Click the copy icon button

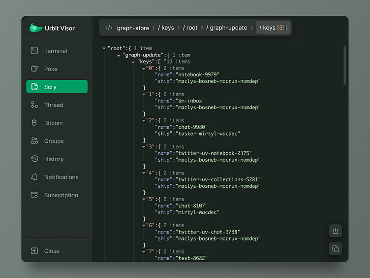pos(335,249)
